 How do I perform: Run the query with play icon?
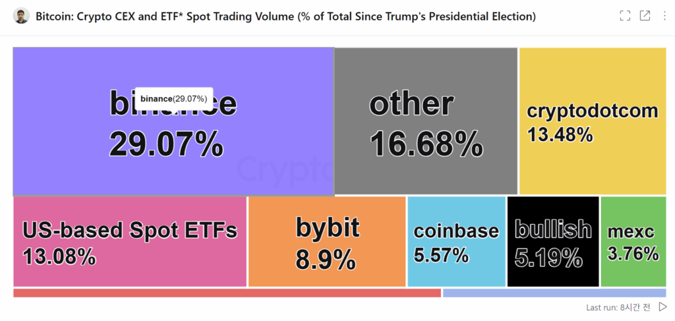(x=663, y=306)
